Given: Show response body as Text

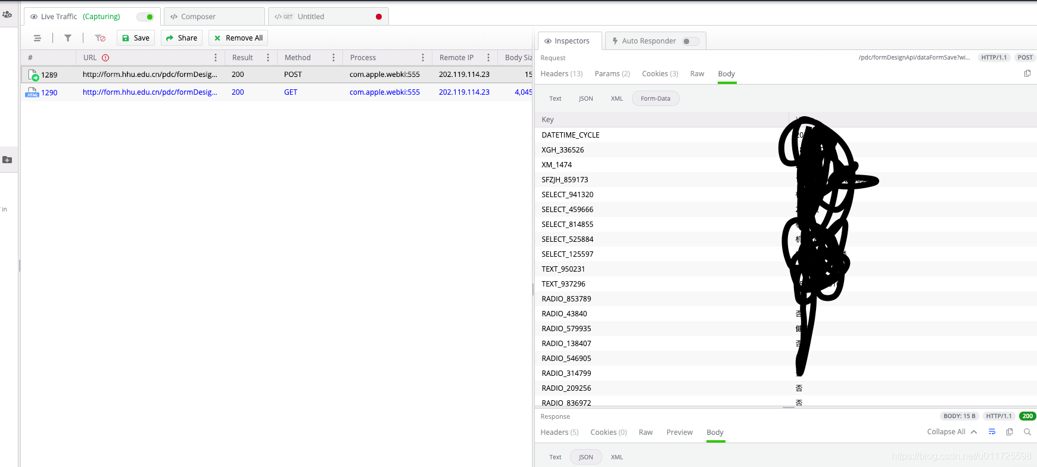Looking at the screenshot, I should pos(555,457).
